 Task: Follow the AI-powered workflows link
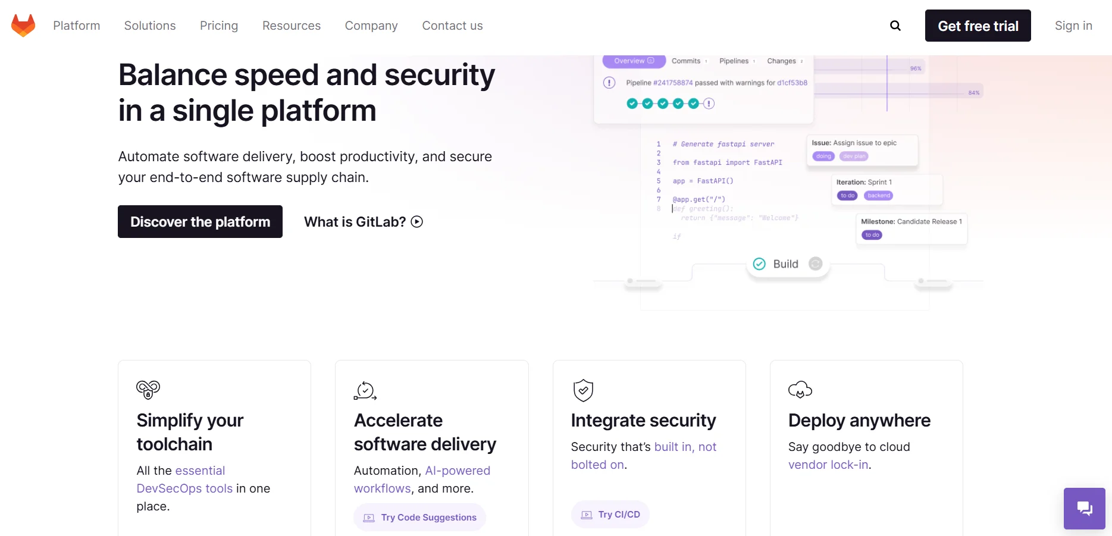tap(422, 479)
